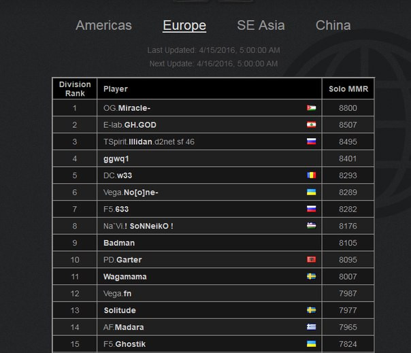Image resolution: width=411 pixels, height=353 pixels.
Task: Click the flag icon beside DC.w33
Action: [311, 175]
